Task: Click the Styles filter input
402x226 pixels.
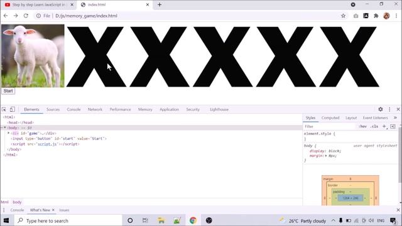Action: coord(330,127)
